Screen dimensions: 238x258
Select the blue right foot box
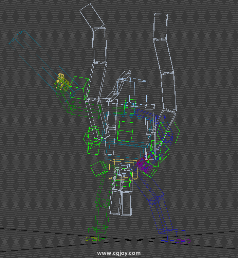tap(172, 236)
